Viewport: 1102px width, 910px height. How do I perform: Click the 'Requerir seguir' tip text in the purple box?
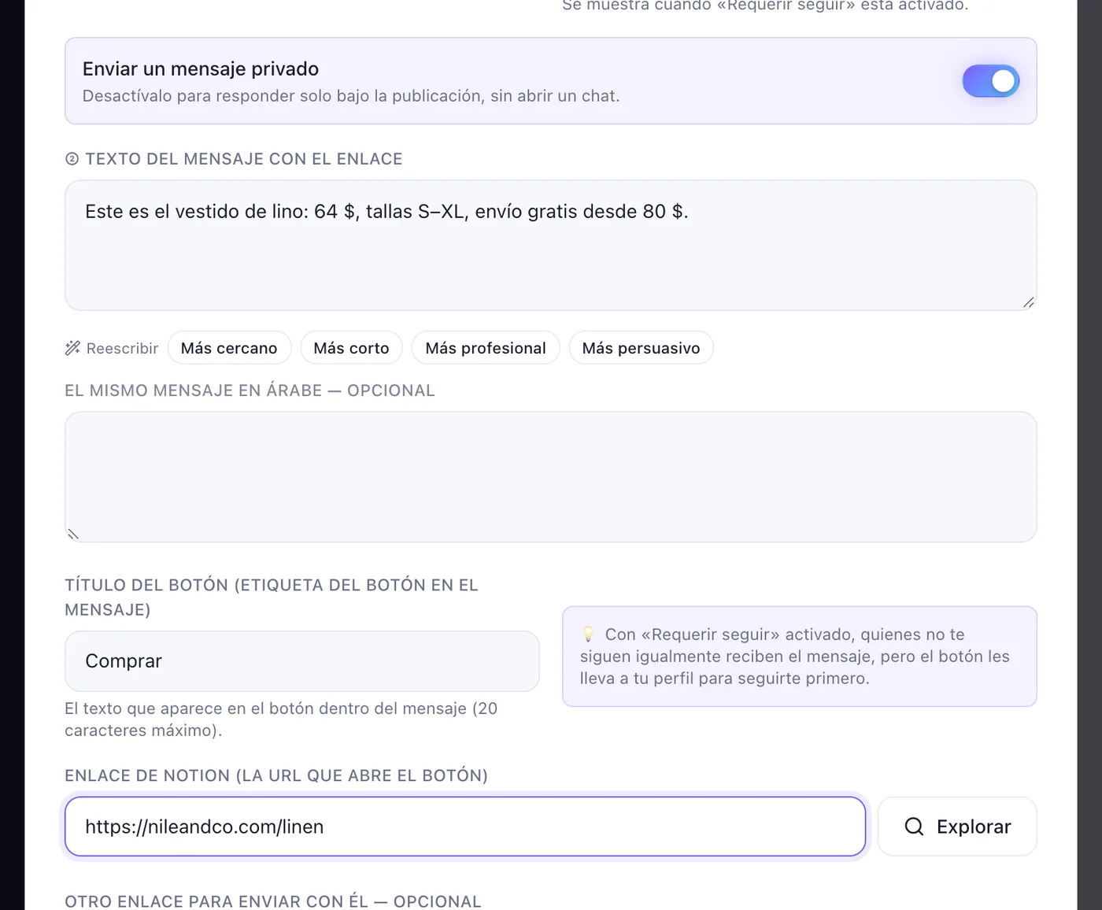tap(795, 657)
